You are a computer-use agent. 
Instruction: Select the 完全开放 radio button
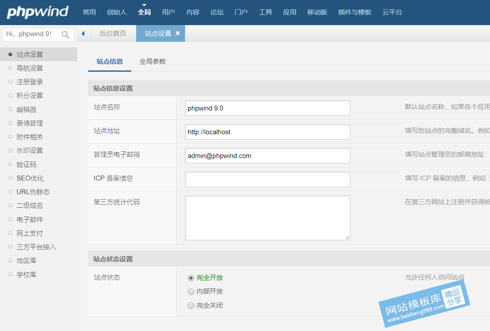(x=191, y=278)
